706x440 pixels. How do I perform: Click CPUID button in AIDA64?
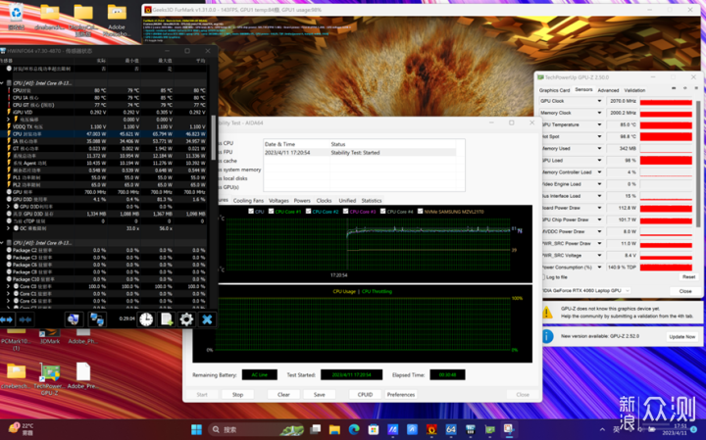[x=365, y=395]
